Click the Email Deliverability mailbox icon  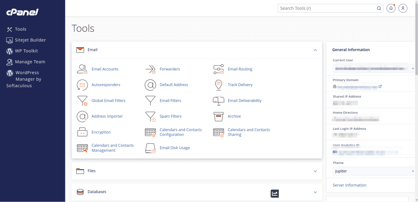[219, 101]
